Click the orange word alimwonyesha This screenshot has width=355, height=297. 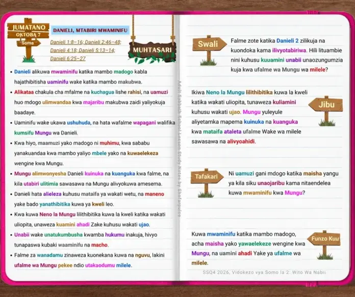click(x=49, y=174)
